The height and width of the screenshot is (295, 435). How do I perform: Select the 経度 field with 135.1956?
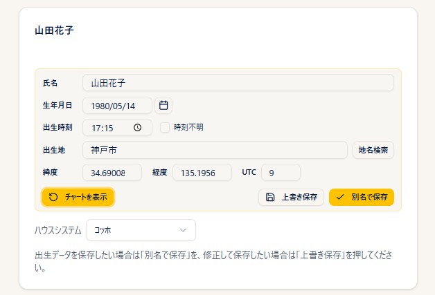coord(202,173)
